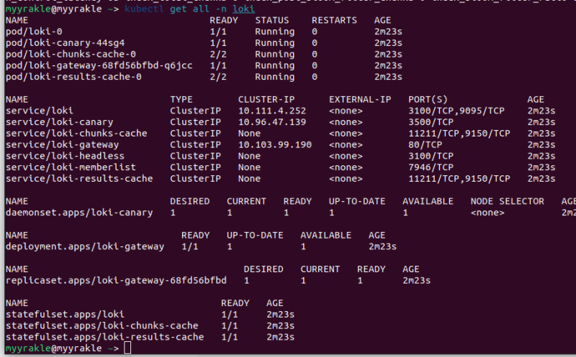
Task: Click service/loki-gateway name
Action: [62, 145]
